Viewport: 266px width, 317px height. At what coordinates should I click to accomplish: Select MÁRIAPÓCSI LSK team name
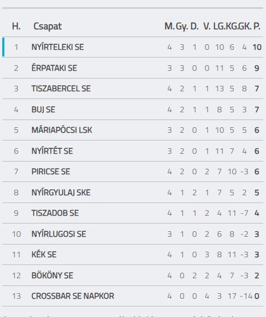pyautogui.click(x=62, y=130)
